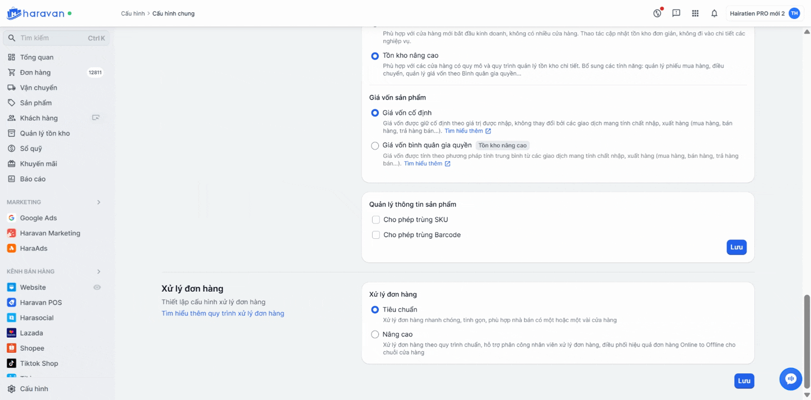Viewport: 811px width, 400px height.
Task: Open the apps grid icon
Action: [695, 13]
